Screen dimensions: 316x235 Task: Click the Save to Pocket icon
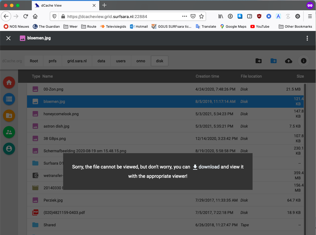193,16
